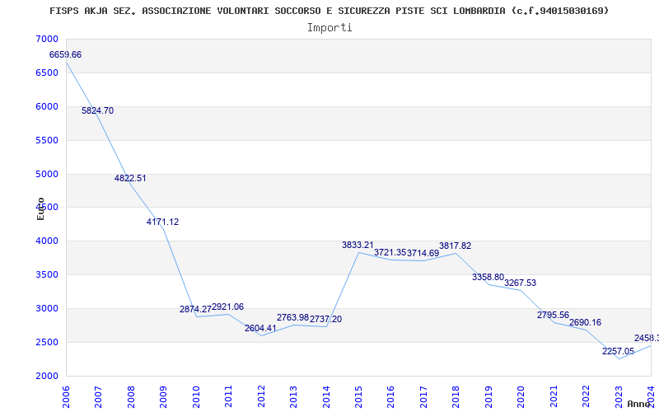The height and width of the screenshot is (412, 659).
Task: Click the 4822.51 data point label
Action: [x=130, y=178]
